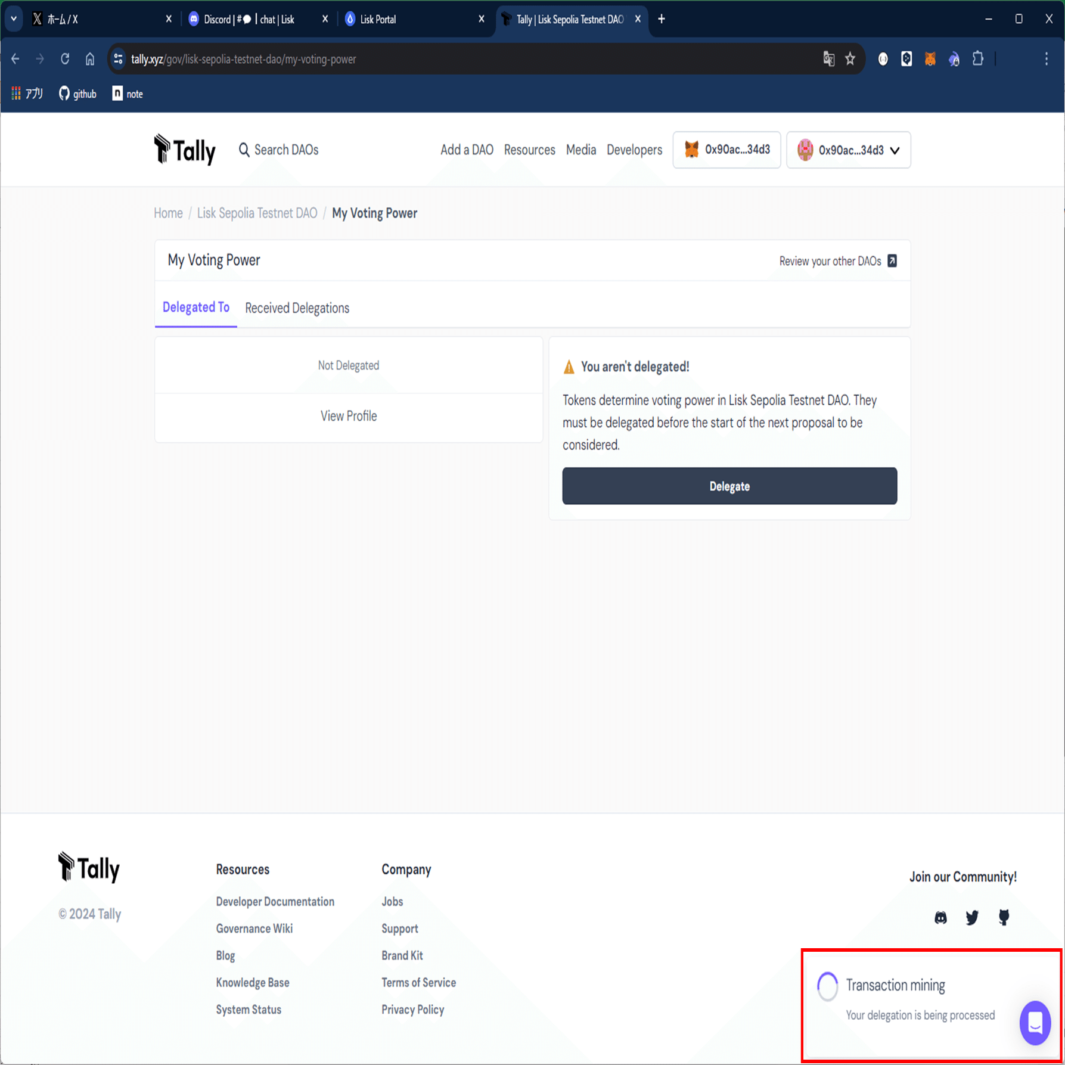Click the browser forward arrow
The height and width of the screenshot is (1065, 1065).
[x=40, y=59]
